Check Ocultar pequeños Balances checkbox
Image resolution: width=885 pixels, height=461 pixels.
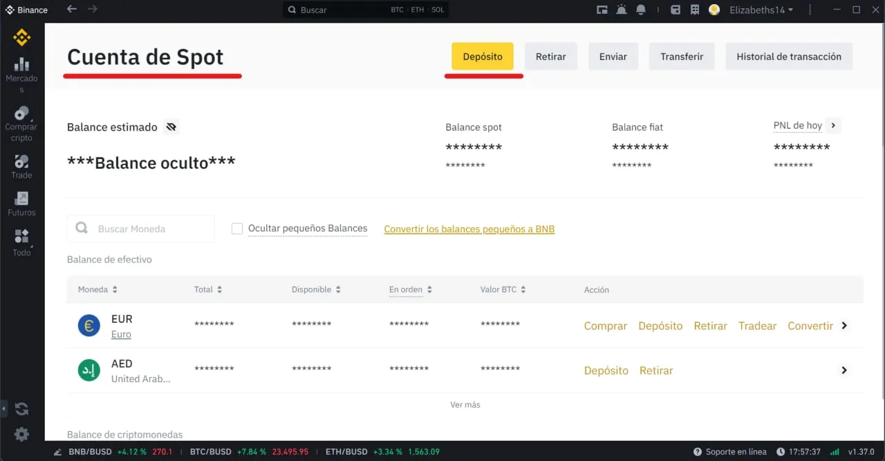[x=237, y=229]
